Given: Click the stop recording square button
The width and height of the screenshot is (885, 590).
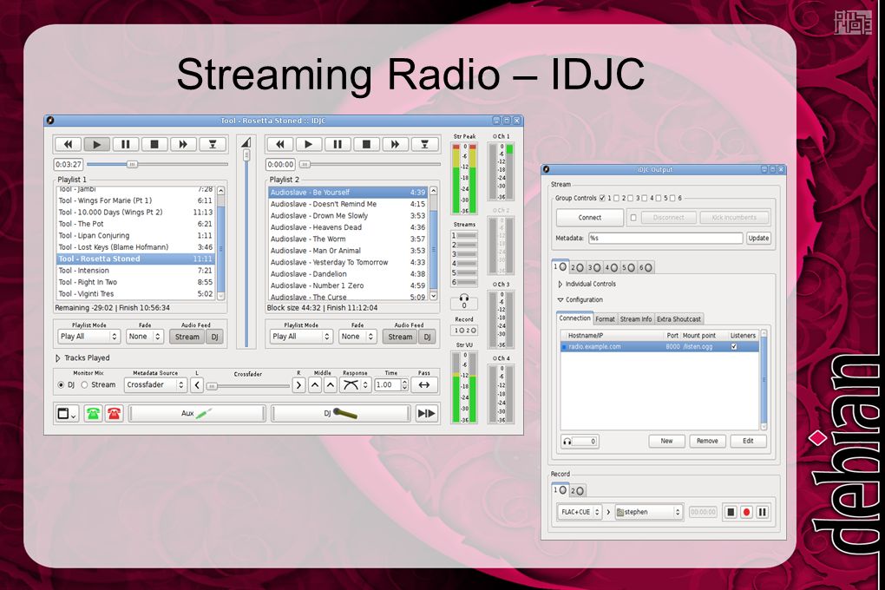Looking at the screenshot, I should click(x=731, y=512).
